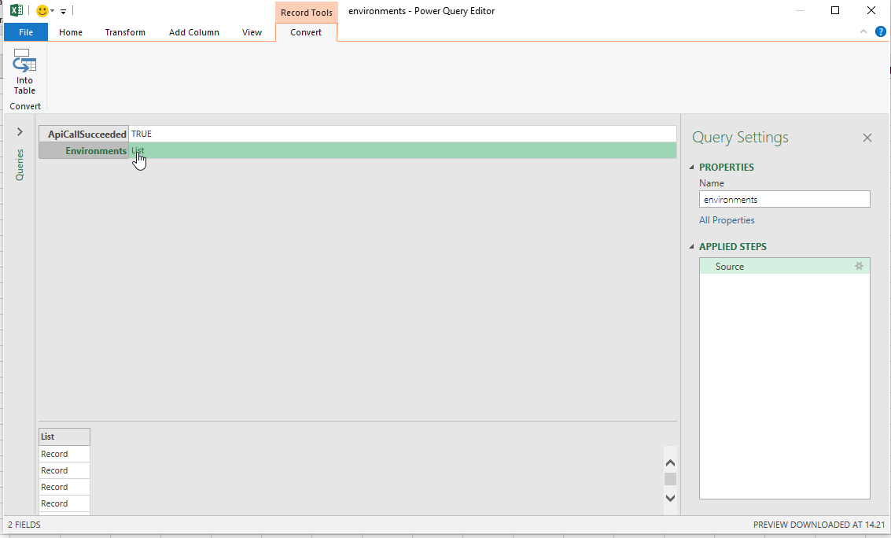The height and width of the screenshot is (538, 891).
Task: Open the View tab
Action: click(252, 32)
